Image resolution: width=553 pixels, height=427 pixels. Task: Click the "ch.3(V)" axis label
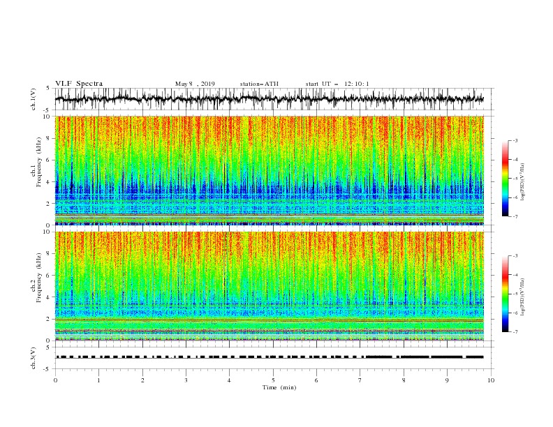(x=34, y=358)
